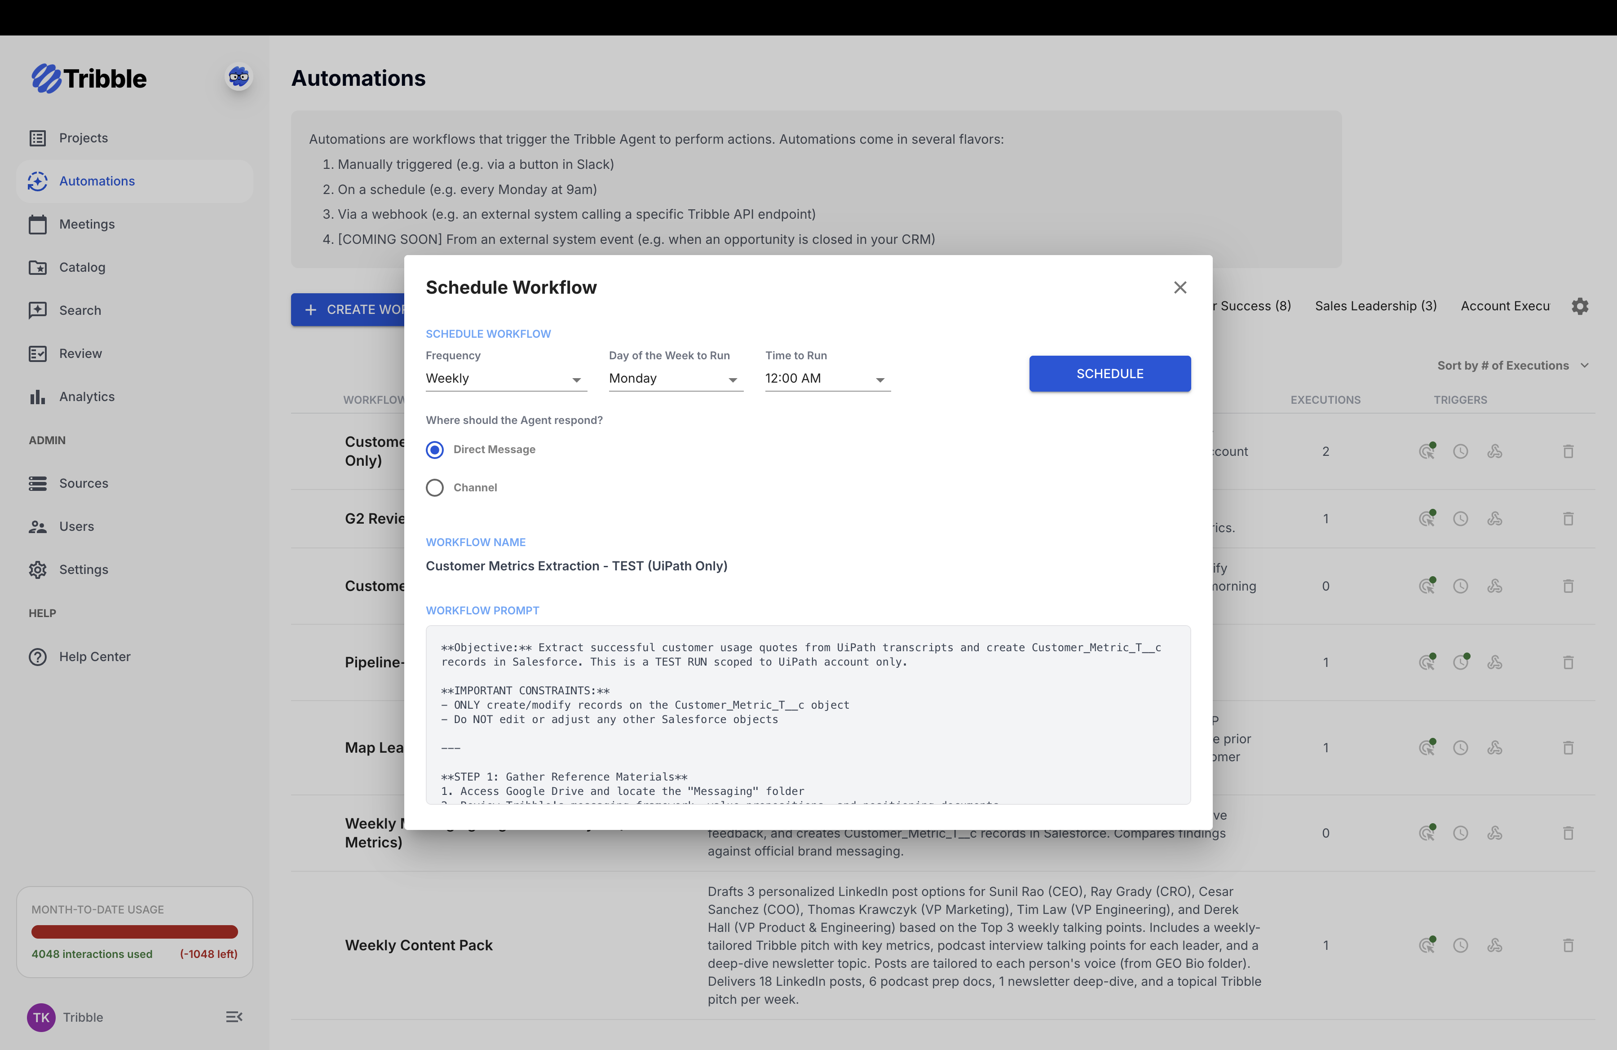Screen dimensions: 1617x1050
Task: Open the settings gear beside workflow tabs
Action: [x=1580, y=306]
